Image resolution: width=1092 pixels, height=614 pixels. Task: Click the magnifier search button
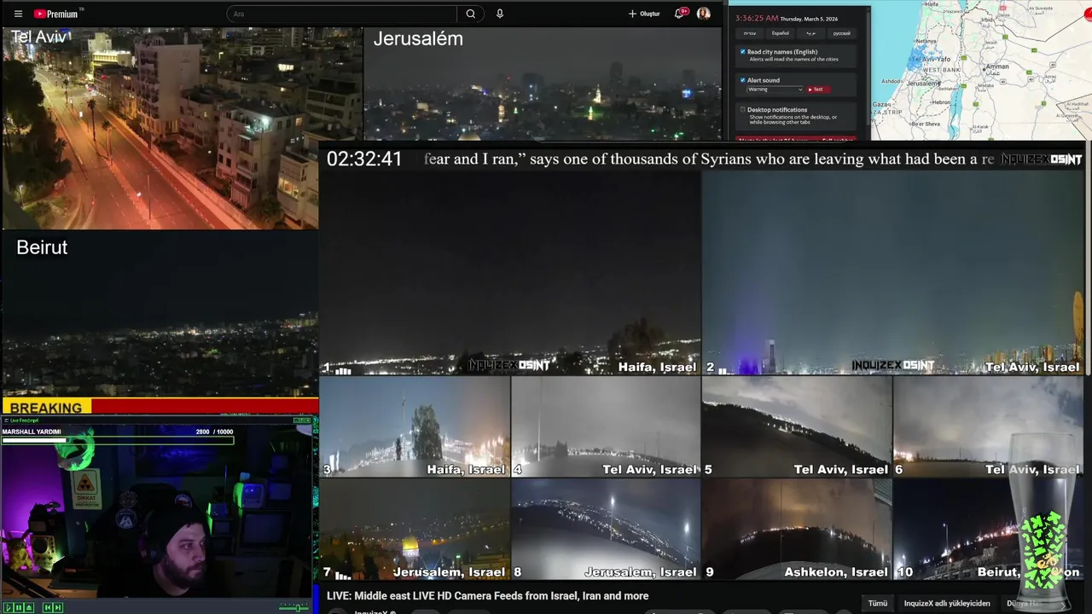470,14
